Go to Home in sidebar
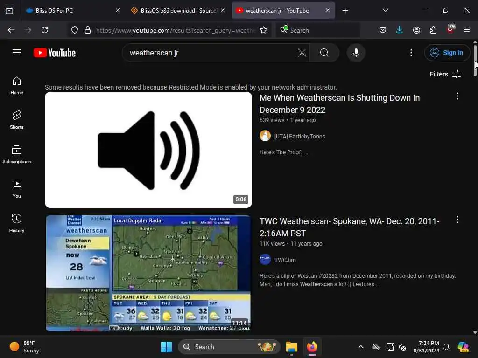This screenshot has width=478, height=358. point(17,86)
